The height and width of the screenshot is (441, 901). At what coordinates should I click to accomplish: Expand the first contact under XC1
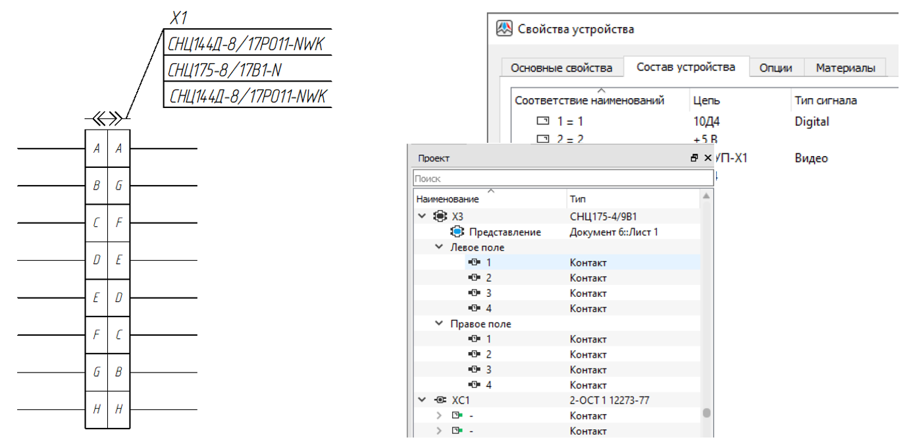[439, 415]
